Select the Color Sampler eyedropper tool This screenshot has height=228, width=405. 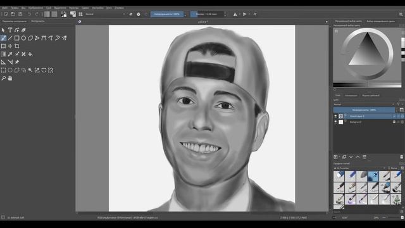tap(10, 54)
